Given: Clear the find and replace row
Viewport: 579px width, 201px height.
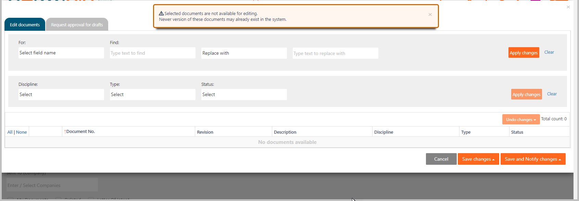Looking at the screenshot, I should (x=549, y=52).
